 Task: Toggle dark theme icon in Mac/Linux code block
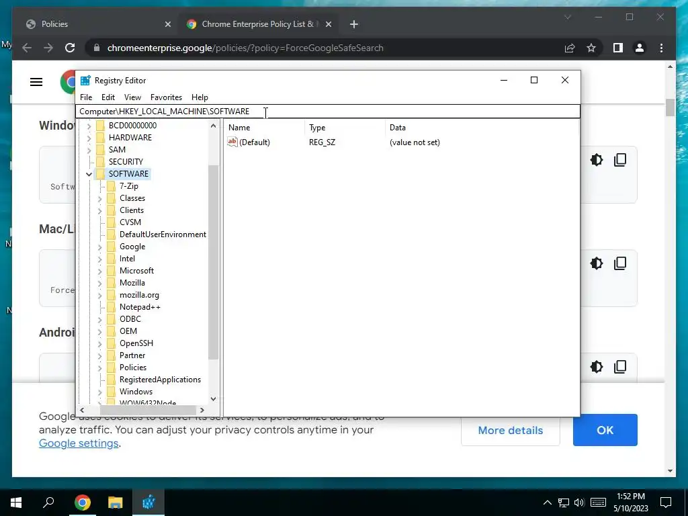[x=597, y=263]
